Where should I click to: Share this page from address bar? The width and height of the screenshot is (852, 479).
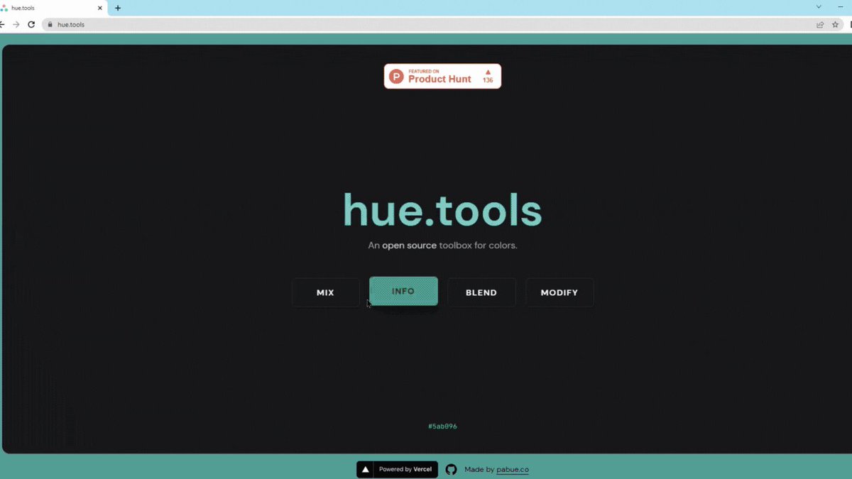coord(820,24)
